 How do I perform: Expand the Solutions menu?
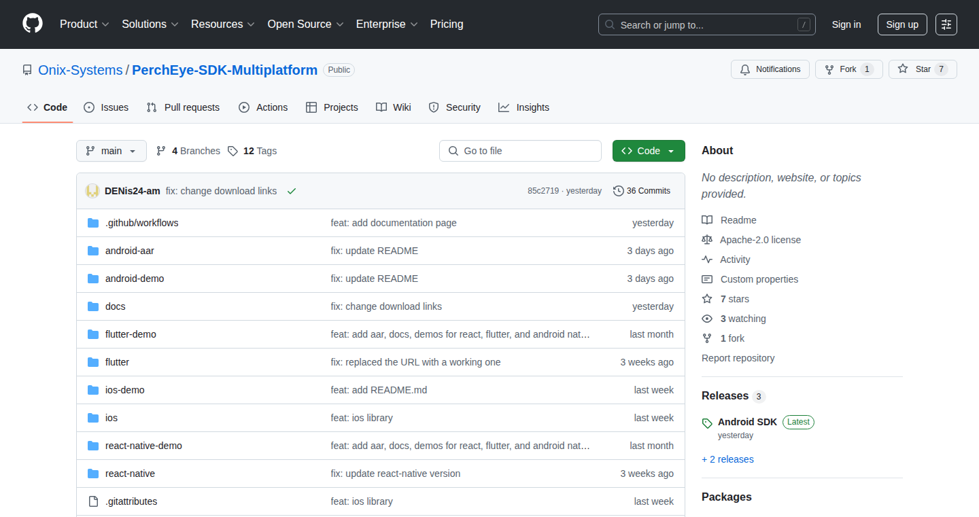[x=150, y=24]
